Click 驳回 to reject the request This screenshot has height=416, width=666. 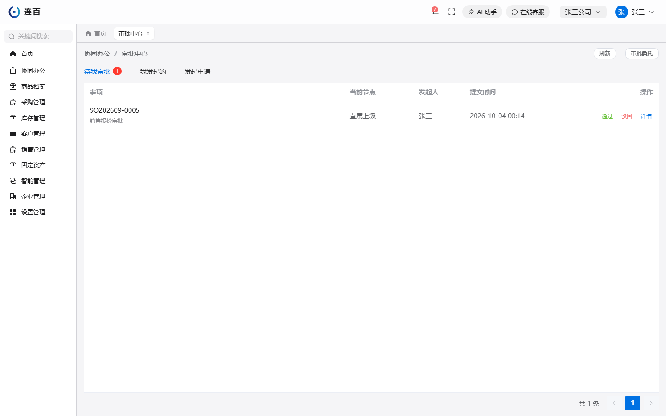pos(626,116)
